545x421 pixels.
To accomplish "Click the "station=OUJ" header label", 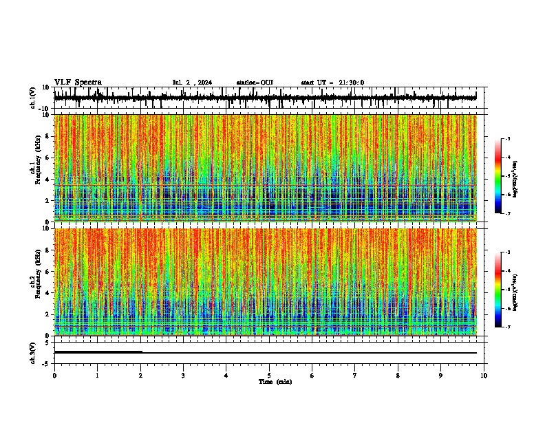I will pos(255,83).
